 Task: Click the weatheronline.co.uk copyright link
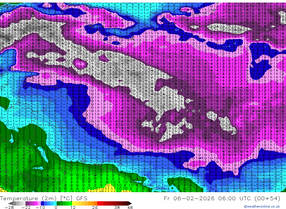pos(262,206)
